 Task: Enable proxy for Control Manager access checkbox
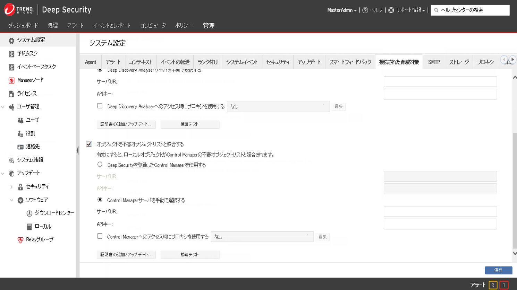coord(100,236)
